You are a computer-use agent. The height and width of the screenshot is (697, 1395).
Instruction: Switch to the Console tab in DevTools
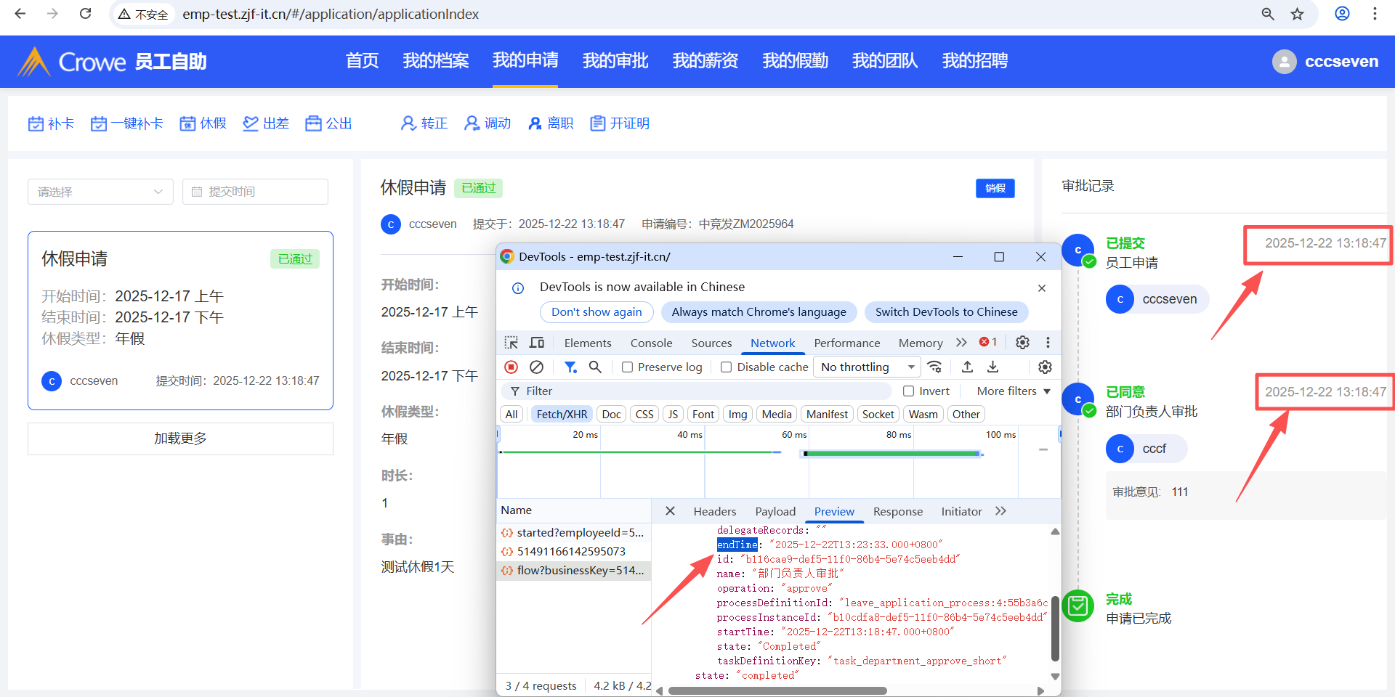(x=651, y=343)
